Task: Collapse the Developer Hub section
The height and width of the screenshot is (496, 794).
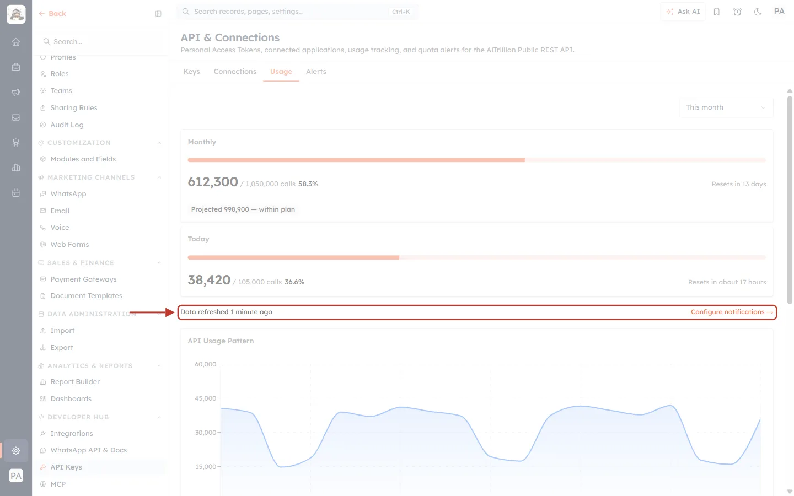Action: 159,417
